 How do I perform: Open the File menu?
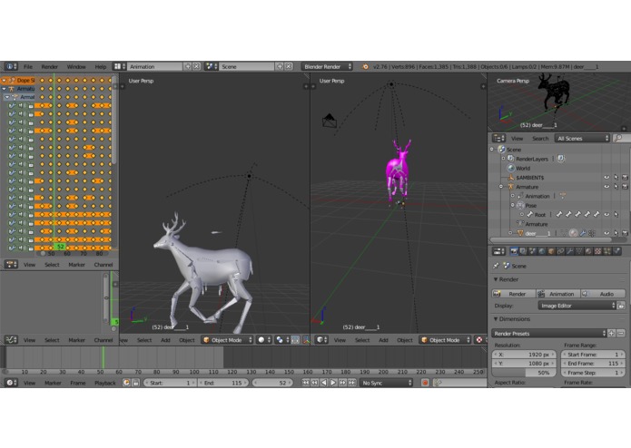point(28,66)
